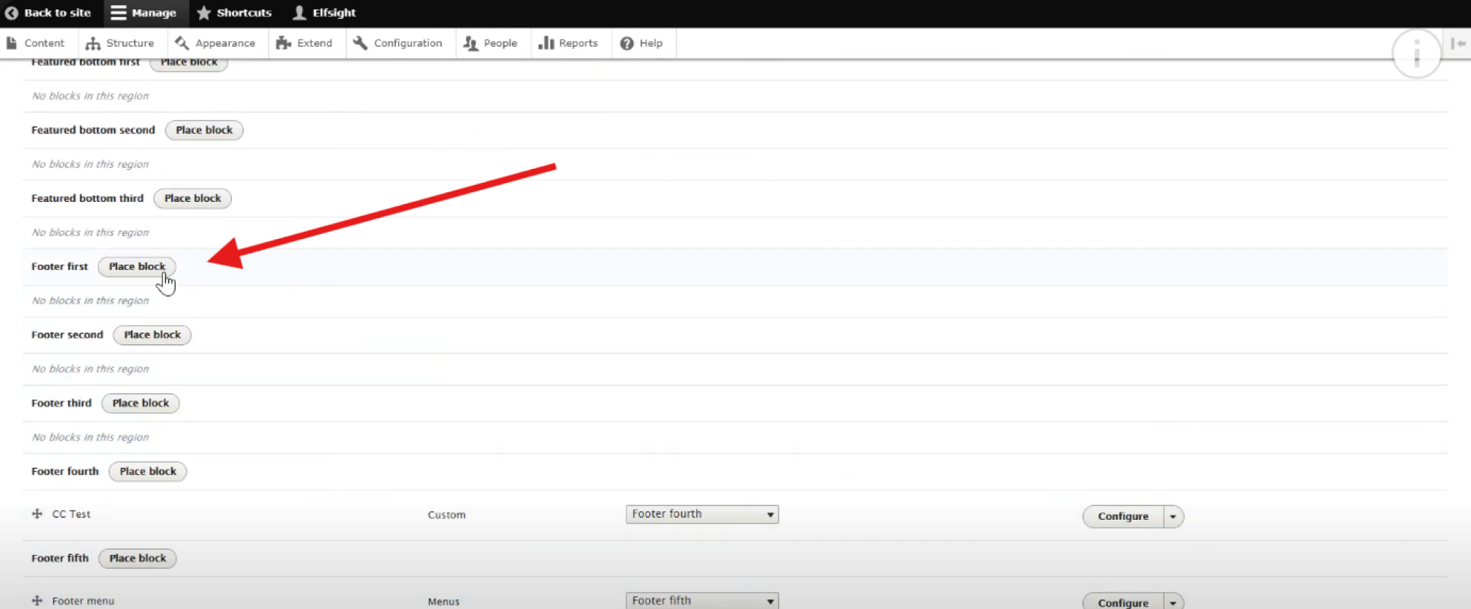
Task: Click the drag handle beside CC Test
Action: point(37,514)
